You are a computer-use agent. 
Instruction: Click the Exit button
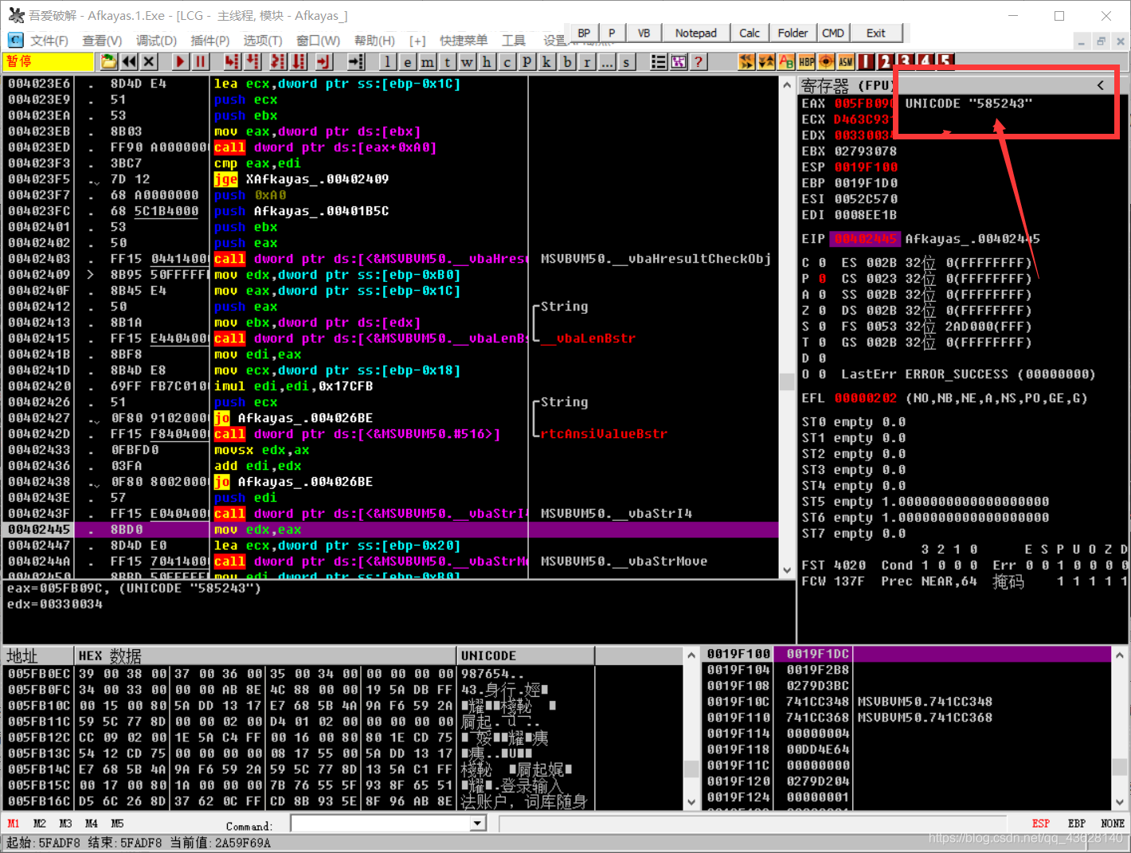click(876, 33)
